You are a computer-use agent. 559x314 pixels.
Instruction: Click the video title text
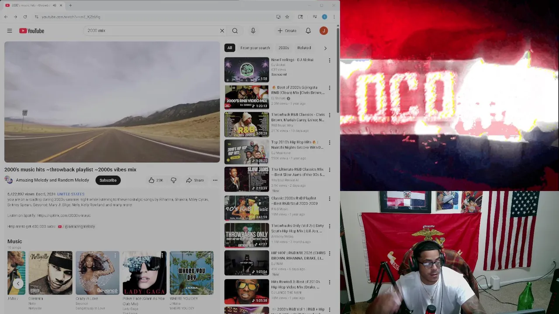click(70, 170)
